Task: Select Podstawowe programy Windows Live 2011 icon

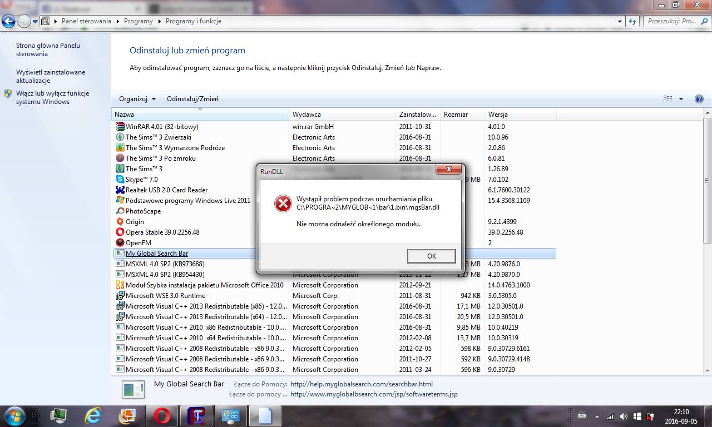Action: click(x=120, y=201)
